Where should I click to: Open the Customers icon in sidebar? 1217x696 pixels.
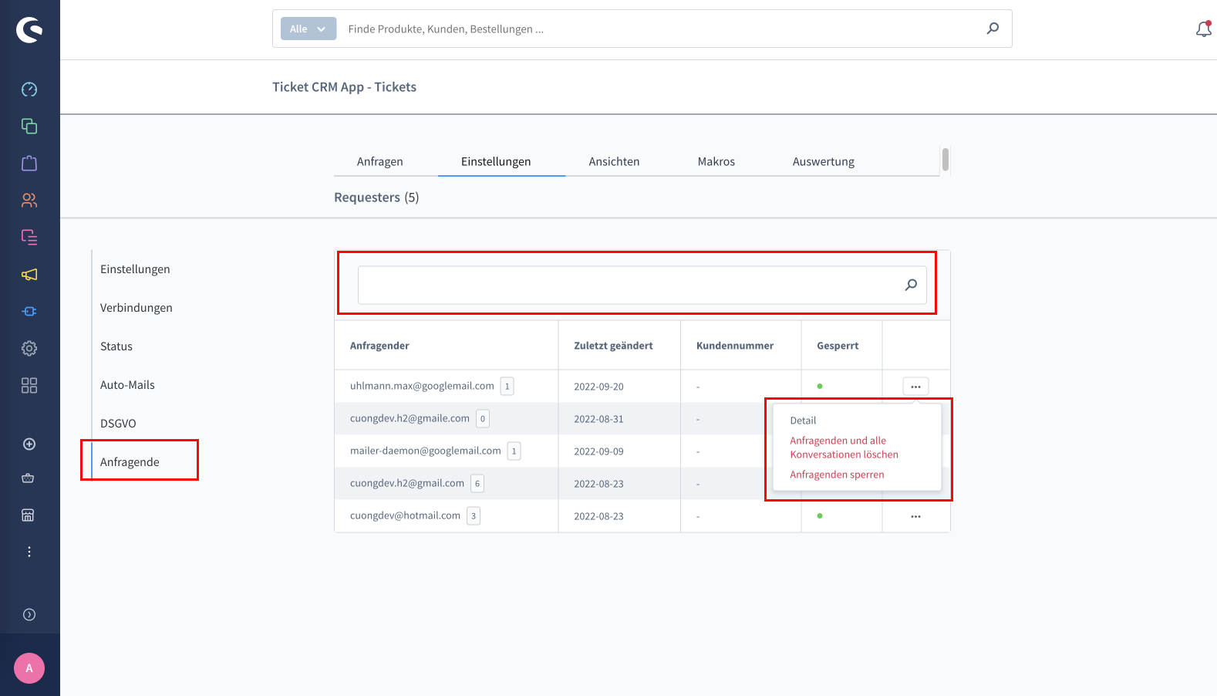pos(29,201)
